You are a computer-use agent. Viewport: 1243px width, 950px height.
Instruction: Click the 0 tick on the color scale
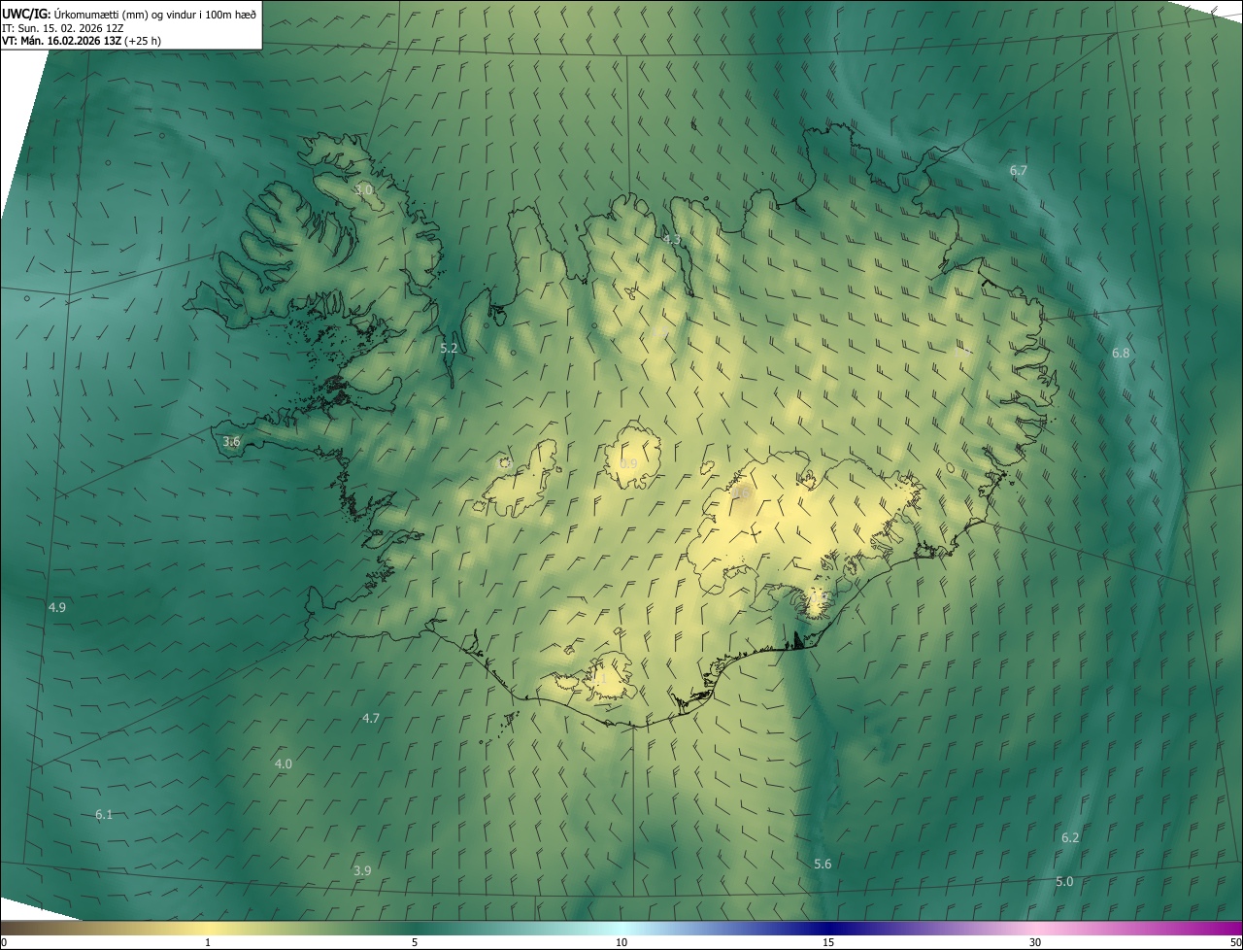(4, 942)
